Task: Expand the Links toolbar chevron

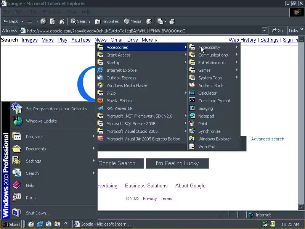Action: point(302,30)
